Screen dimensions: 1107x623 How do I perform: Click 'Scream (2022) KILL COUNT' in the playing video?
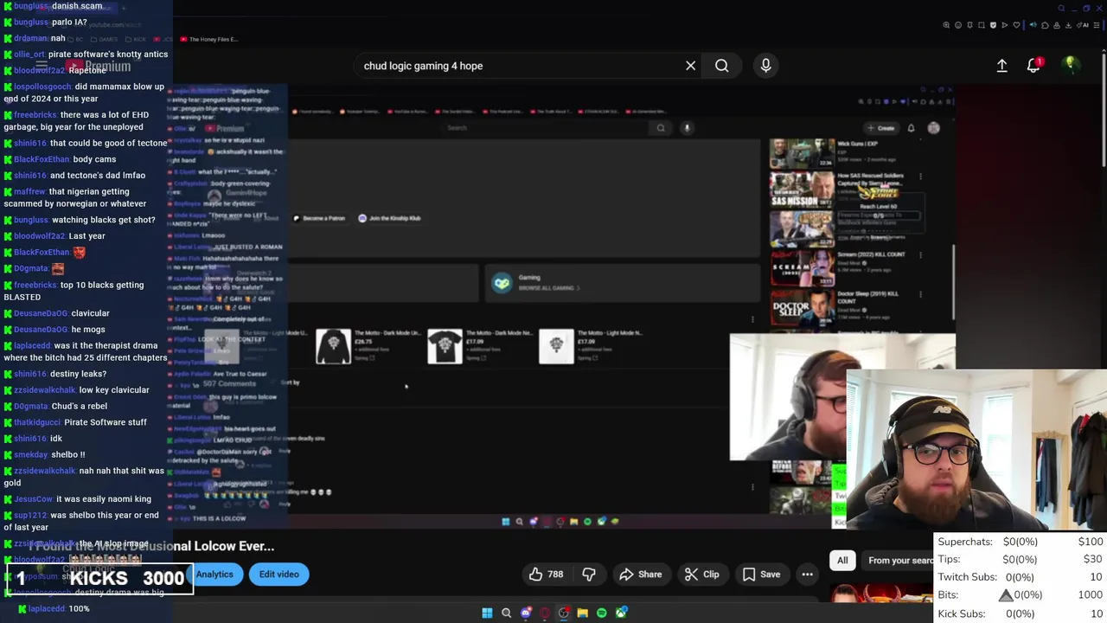click(869, 254)
